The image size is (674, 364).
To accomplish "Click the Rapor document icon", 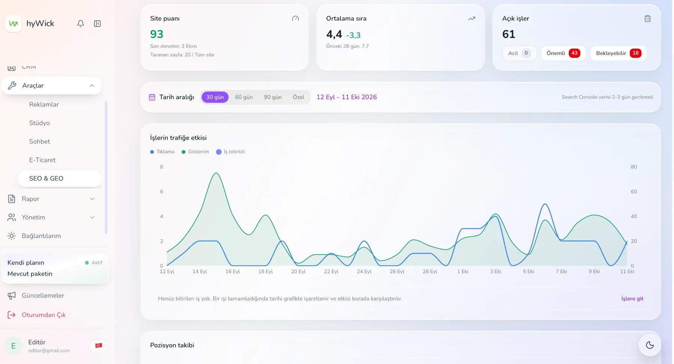I will (x=12, y=199).
